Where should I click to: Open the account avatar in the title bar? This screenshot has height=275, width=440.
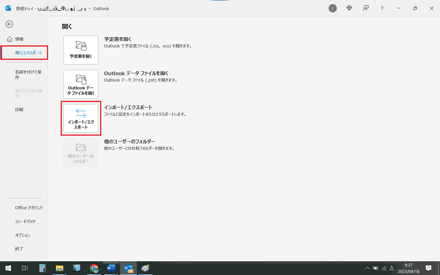coord(333,9)
